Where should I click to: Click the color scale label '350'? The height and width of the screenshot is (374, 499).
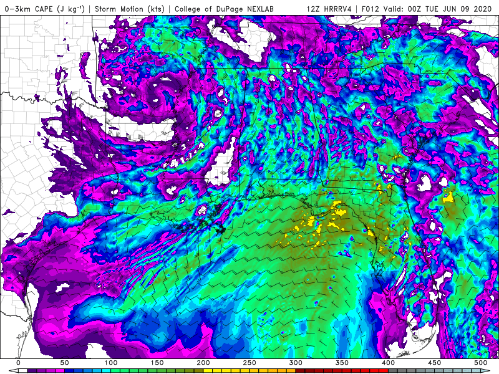point(342,363)
